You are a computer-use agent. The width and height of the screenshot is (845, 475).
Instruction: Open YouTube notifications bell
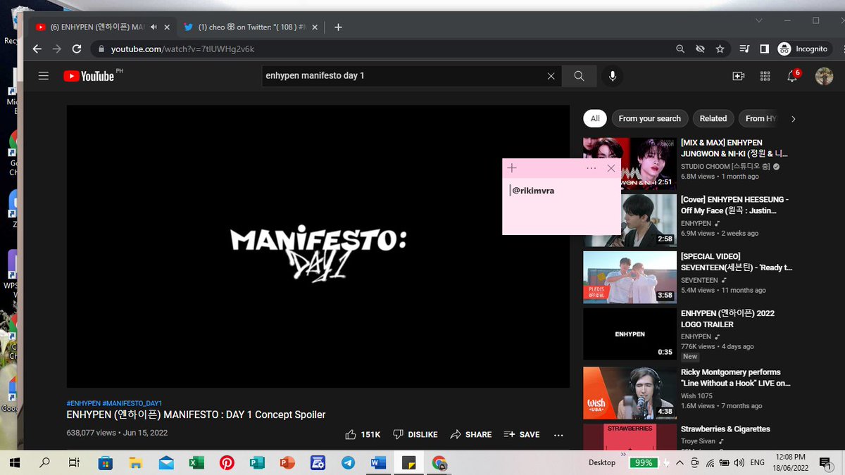(x=792, y=76)
